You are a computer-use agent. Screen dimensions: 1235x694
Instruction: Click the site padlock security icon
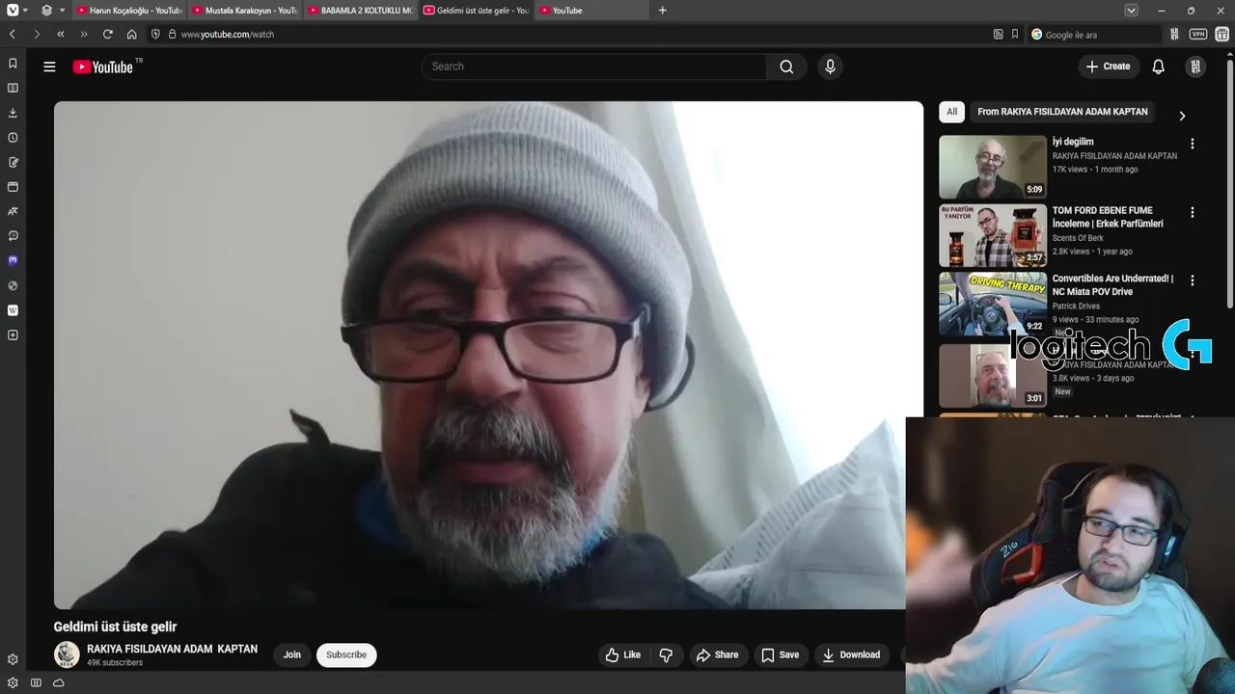(x=172, y=34)
